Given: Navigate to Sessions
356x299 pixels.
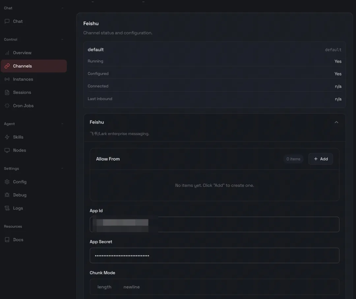Looking at the screenshot, I should (x=34, y=92).
